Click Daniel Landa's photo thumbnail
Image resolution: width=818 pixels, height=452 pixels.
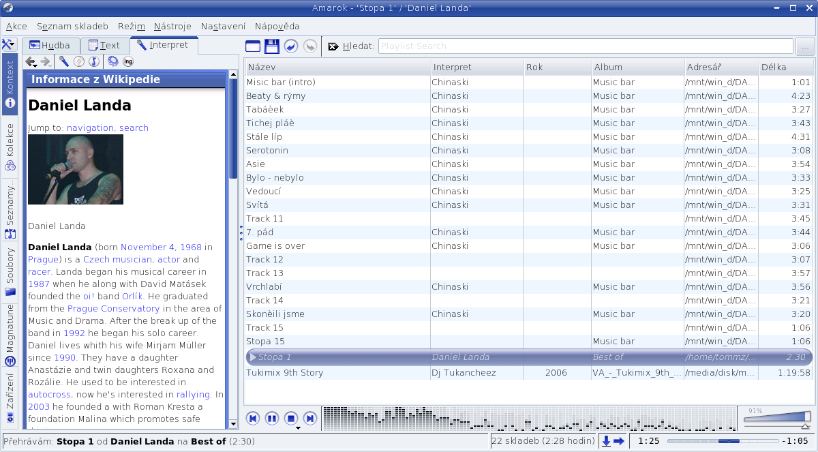pos(76,169)
